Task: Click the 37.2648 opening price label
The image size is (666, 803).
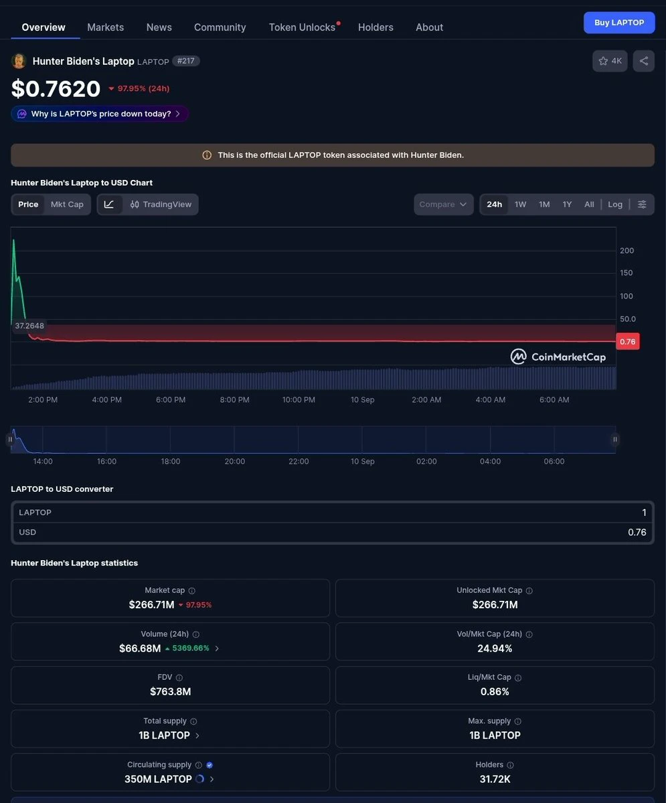Action: tap(29, 326)
